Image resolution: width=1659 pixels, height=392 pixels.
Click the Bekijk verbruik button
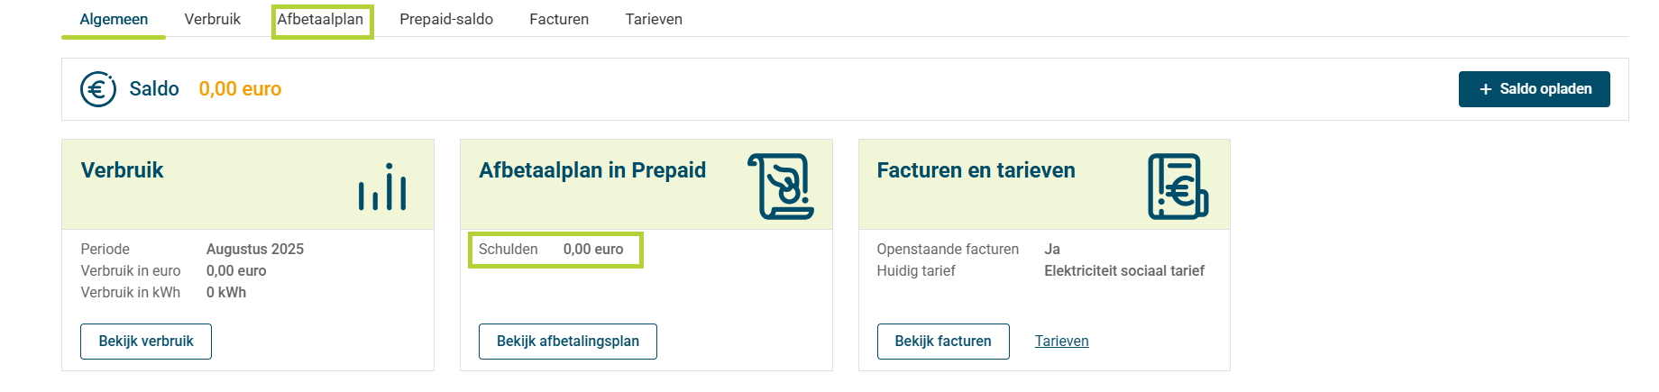(x=146, y=342)
